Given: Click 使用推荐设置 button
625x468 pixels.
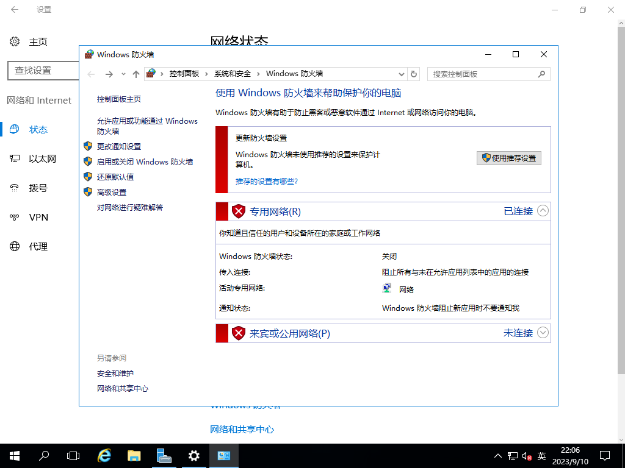Looking at the screenshot, I should pos(509,158).
